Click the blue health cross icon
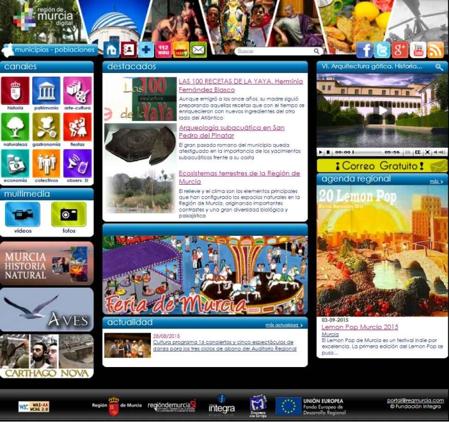This screenshot has width=449, height=422. pyautogui.click(x=146, y=50)
